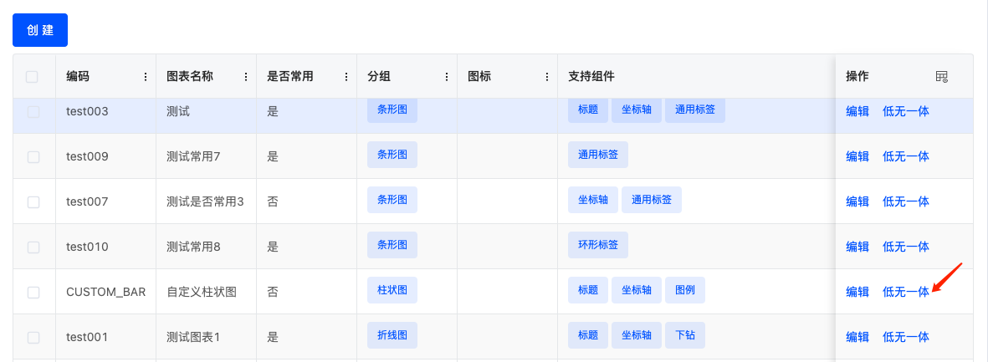Tick the test001 row checkbox
Image resolution: width=988 pixels, height=362 pixels.
pyautogui.click(x=33, y=338)
